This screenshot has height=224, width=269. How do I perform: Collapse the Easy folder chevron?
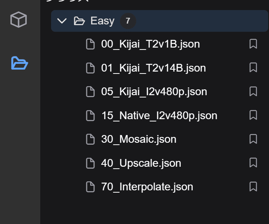62,21
